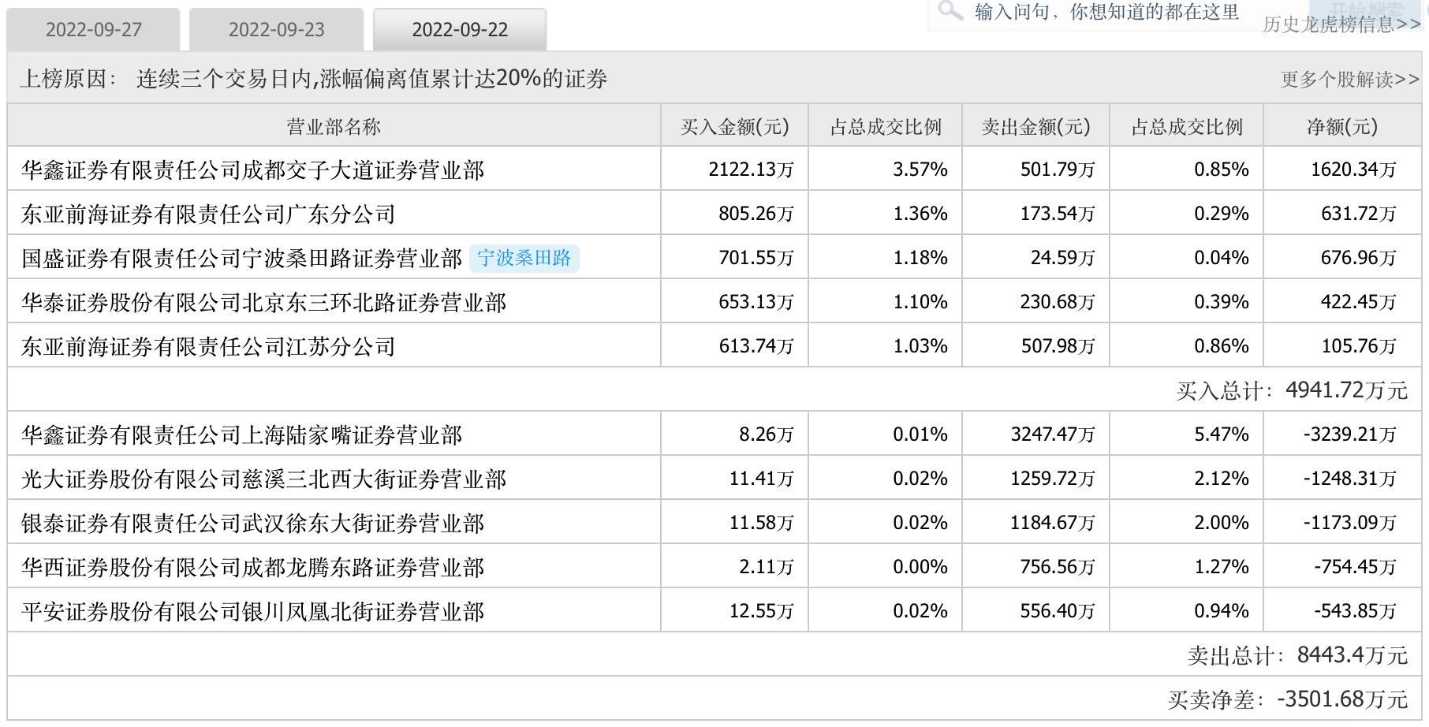1429x727 pixels.
Task: Open 华鑫证券上海陆家嘴证券营业部 entry
Action: pyautogui.click(x=242, y=435)
